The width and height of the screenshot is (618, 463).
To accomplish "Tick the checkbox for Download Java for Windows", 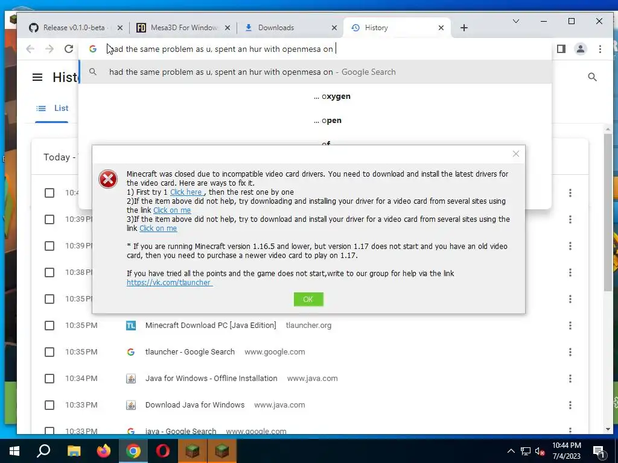I will (x=49, y=405).
